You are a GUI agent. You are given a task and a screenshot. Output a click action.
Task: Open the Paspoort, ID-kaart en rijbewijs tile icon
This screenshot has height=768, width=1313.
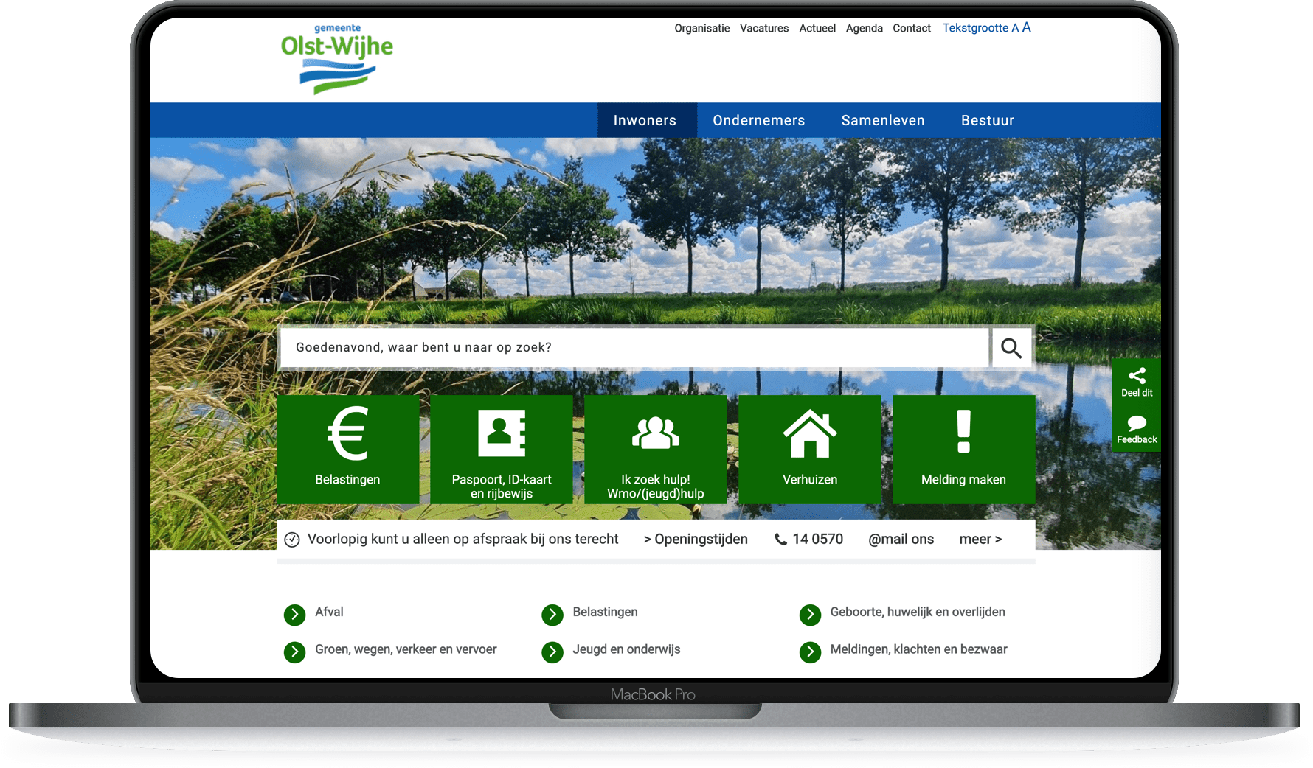click(x=502, y=432)
